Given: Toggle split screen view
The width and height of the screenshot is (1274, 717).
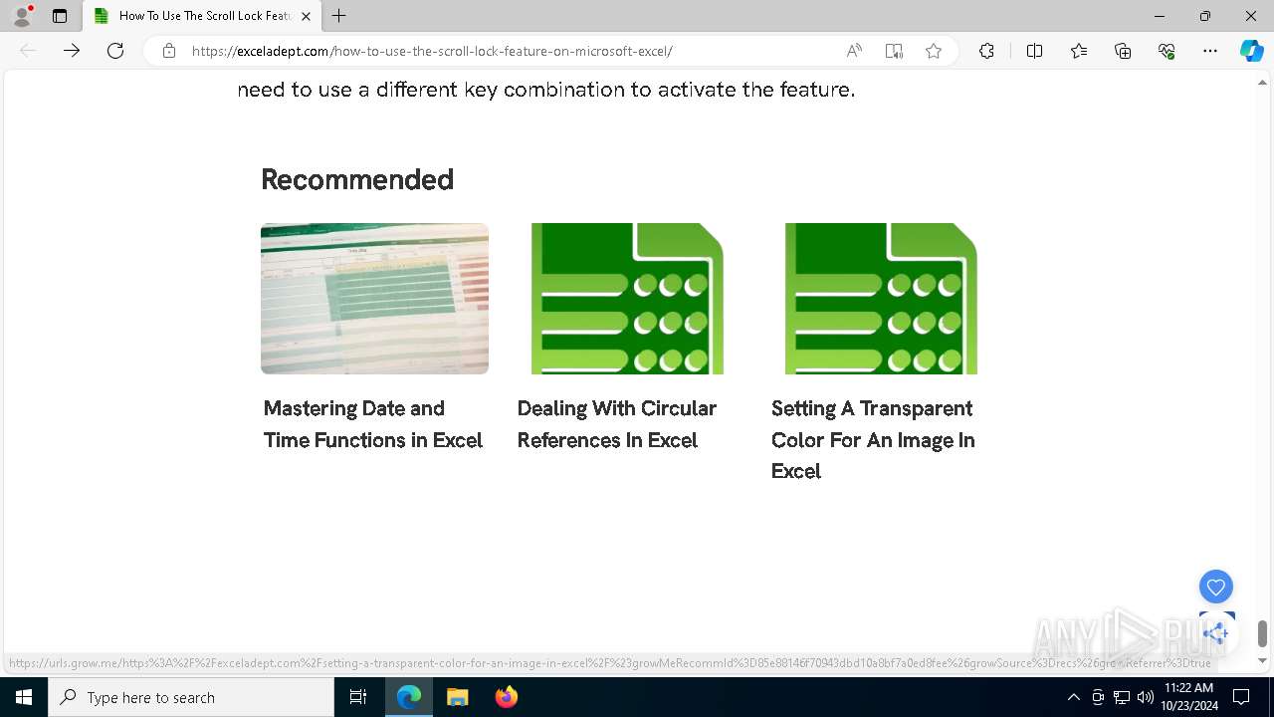Looking at the screenshot, I should (1034, 51).
